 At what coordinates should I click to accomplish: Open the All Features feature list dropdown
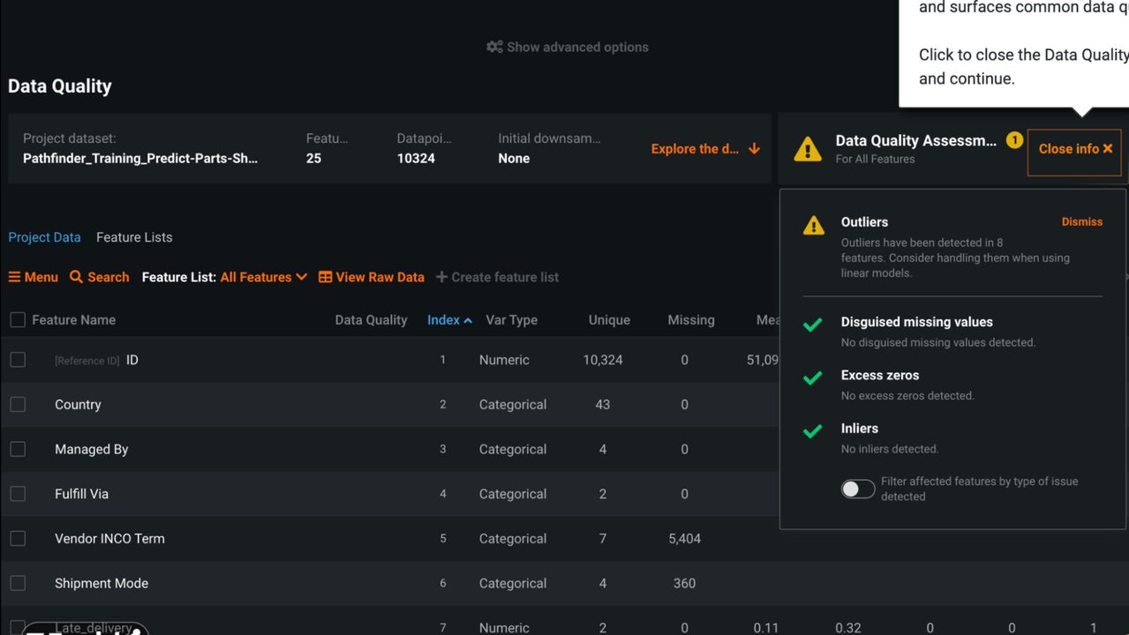coord(263,277)
